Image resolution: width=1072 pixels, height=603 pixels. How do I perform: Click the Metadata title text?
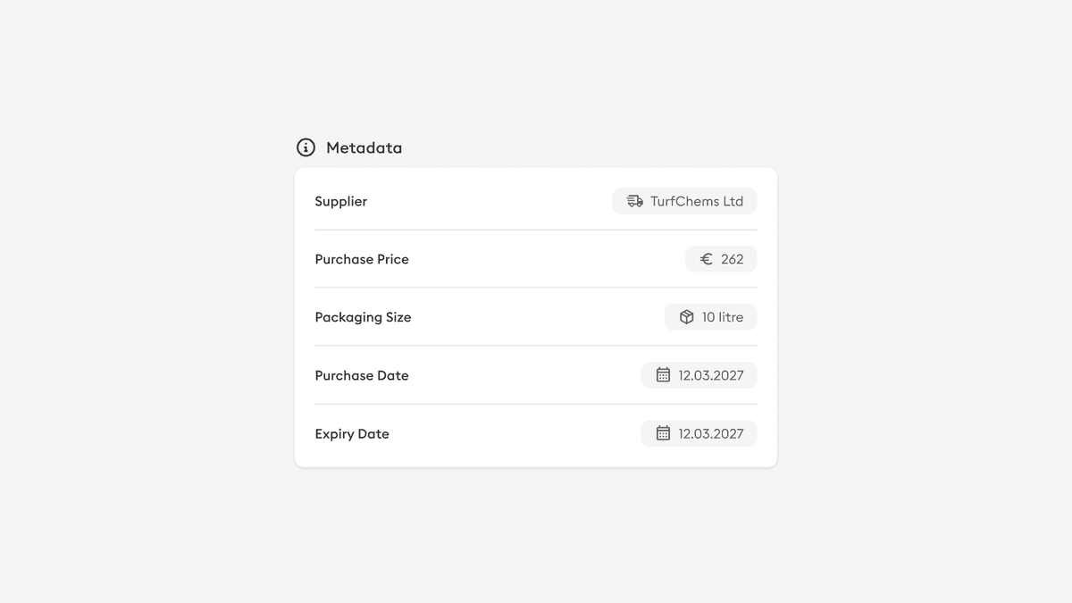coord(364,147)
